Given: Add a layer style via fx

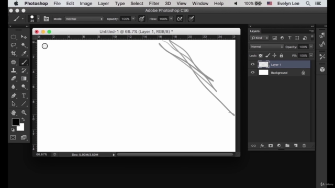Looking at the screenshot, I should (x=262, y=146).
